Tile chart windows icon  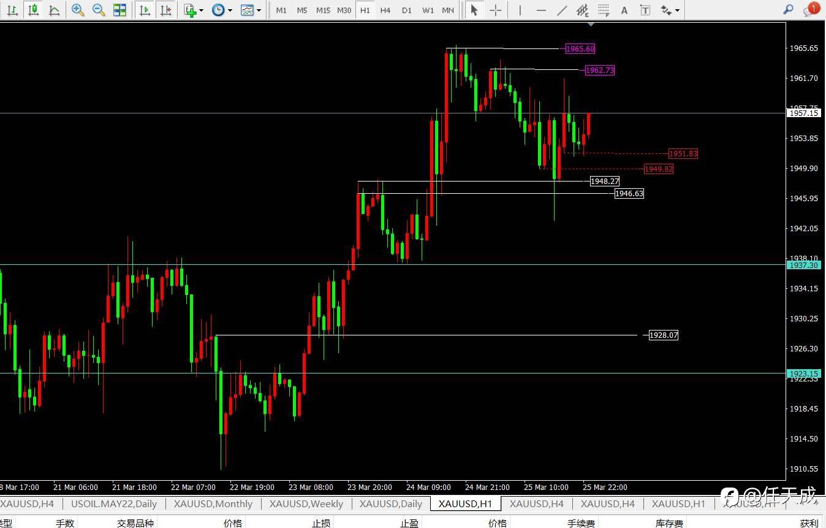[x=119, y=10]
